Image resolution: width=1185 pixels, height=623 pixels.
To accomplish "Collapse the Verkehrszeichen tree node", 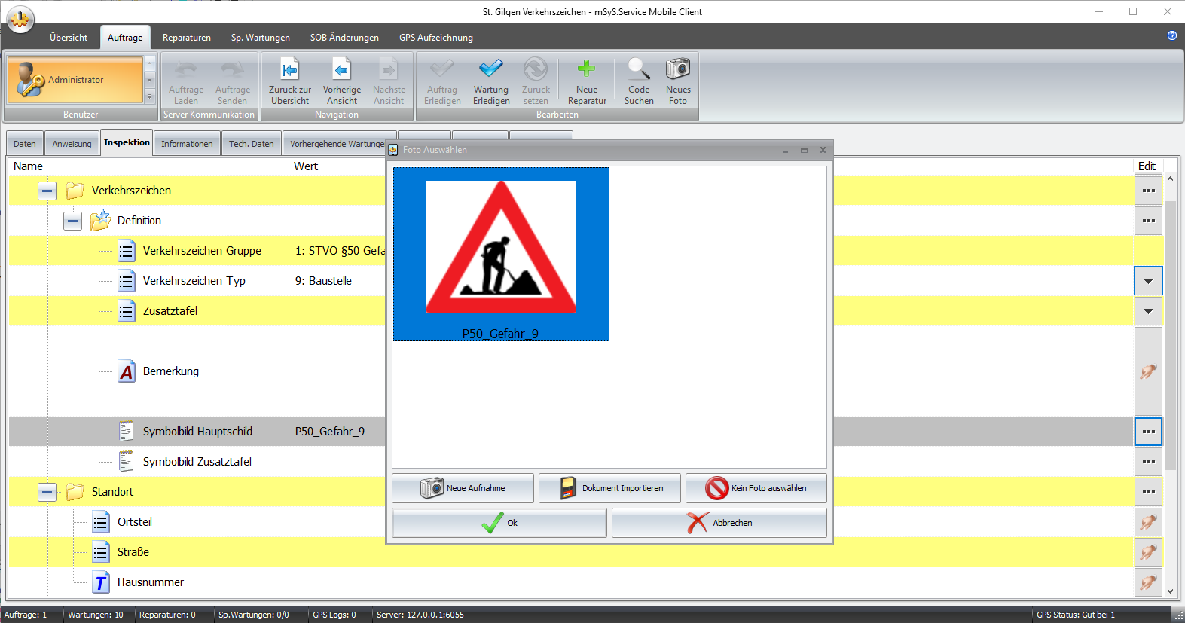I will [x=47, y=191].
